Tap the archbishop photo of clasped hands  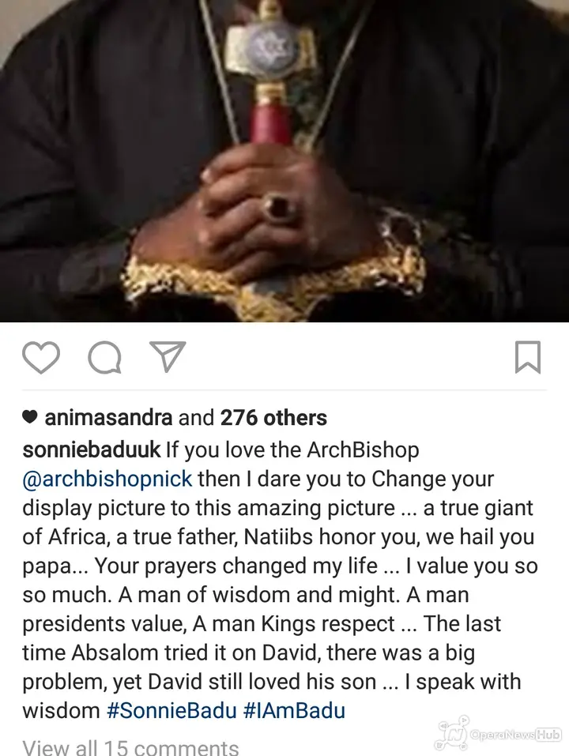[284, 160]
